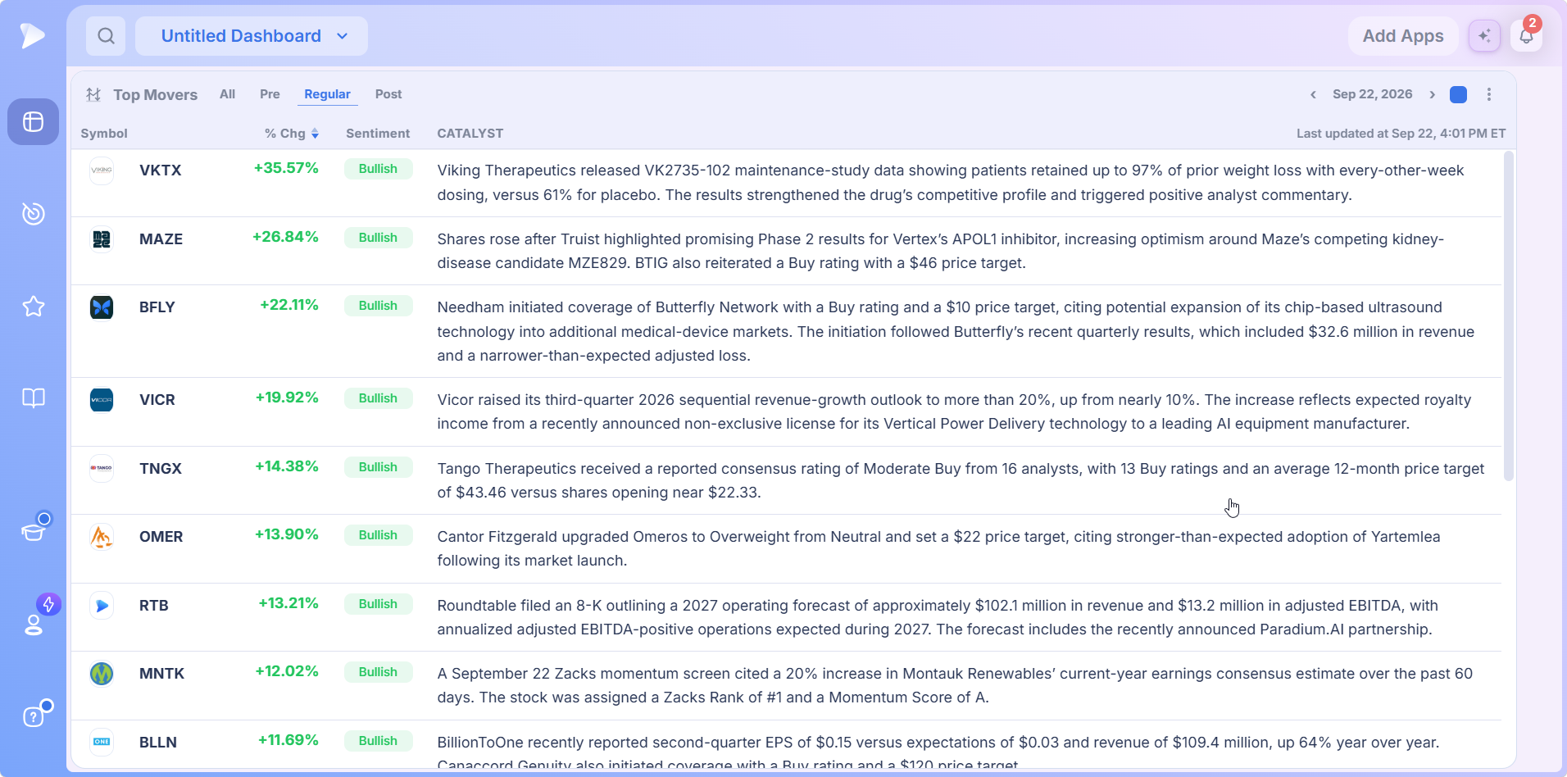Expand the Untitled Dashboard dropdown
1567x777 pixels.
(252, 36)
